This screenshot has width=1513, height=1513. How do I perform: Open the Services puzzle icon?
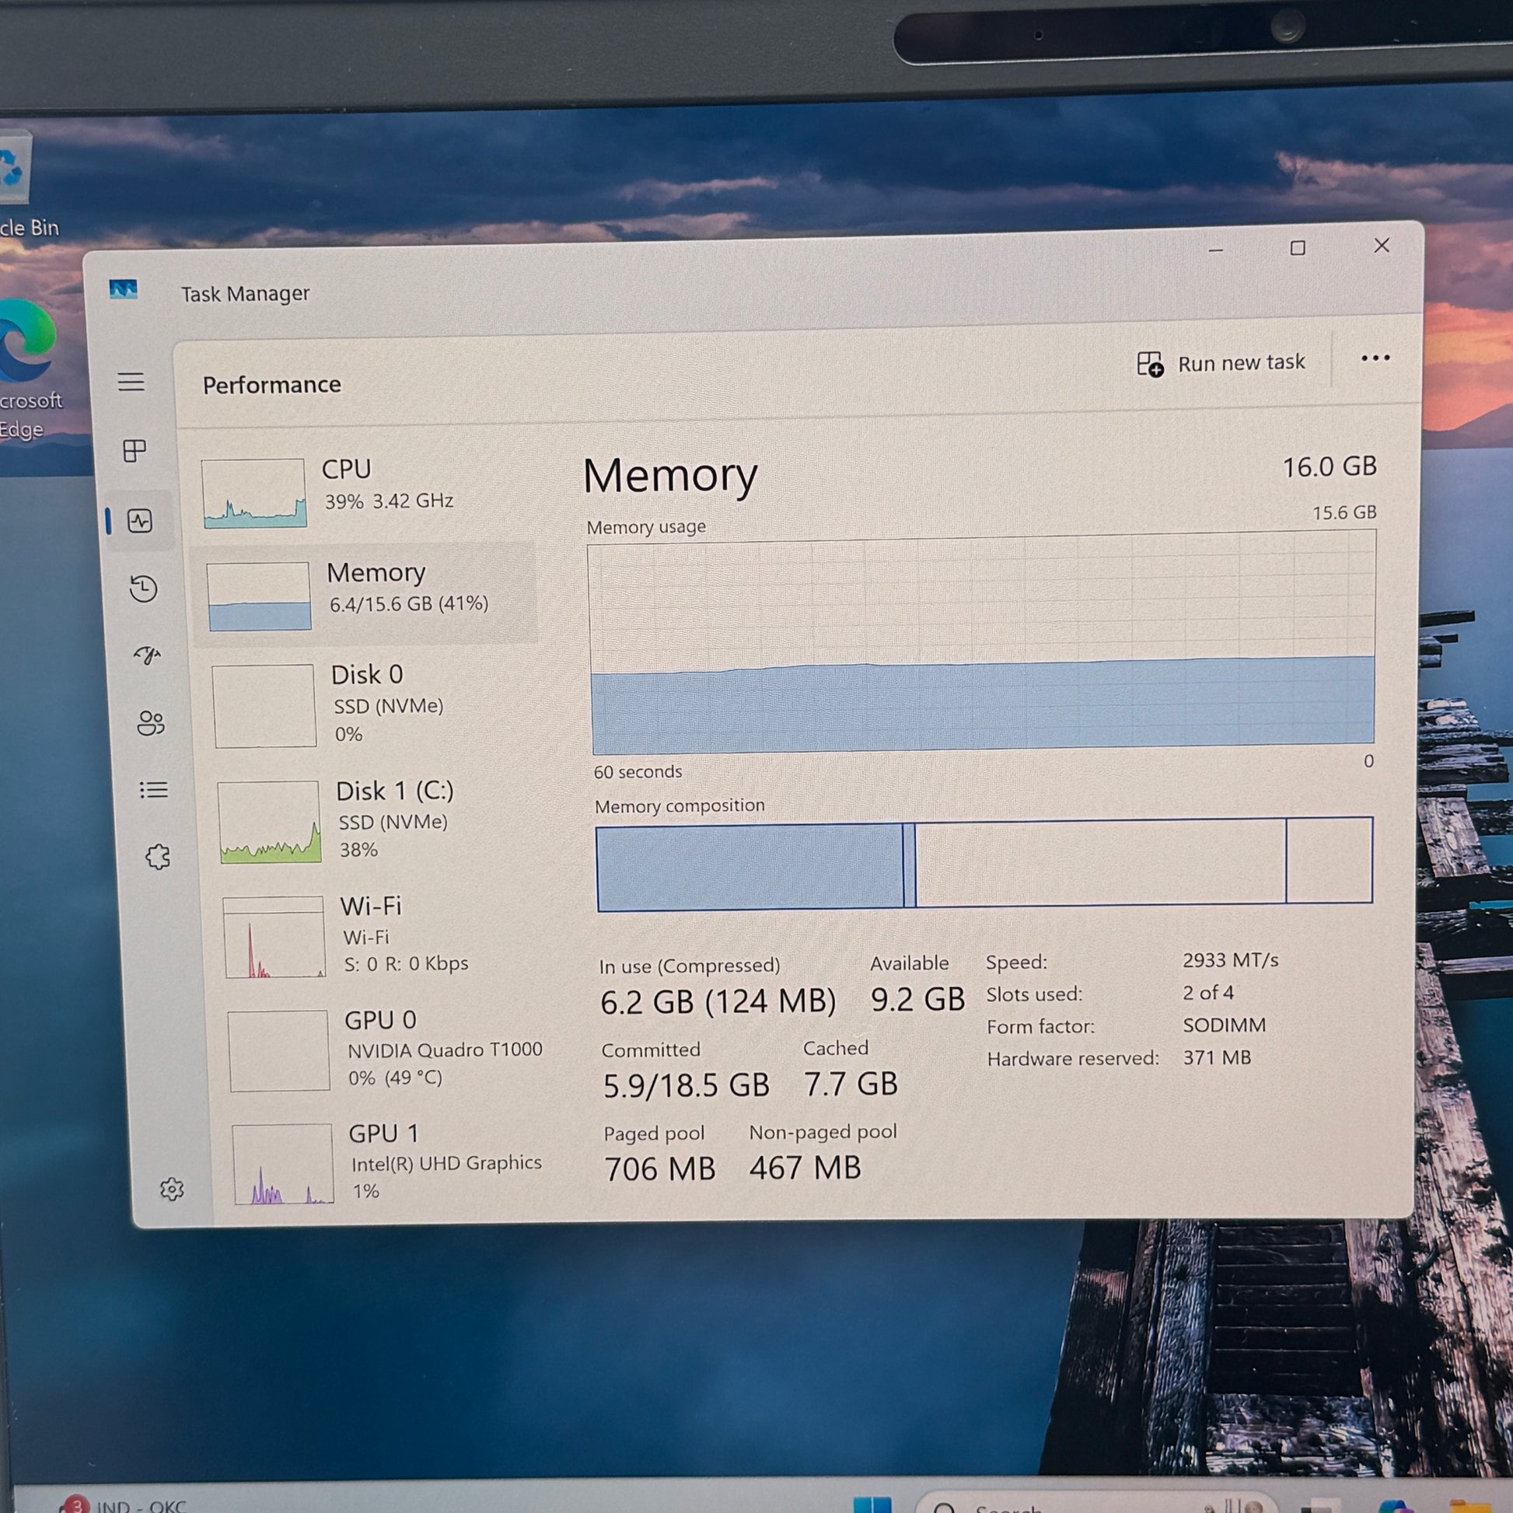tap(157, 857)
